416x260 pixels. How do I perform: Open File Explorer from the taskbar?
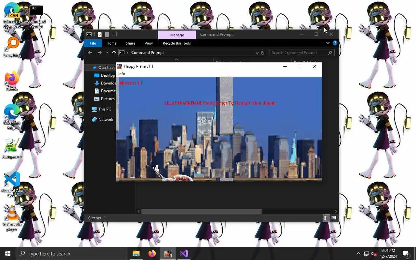click(x=136, y=253)
